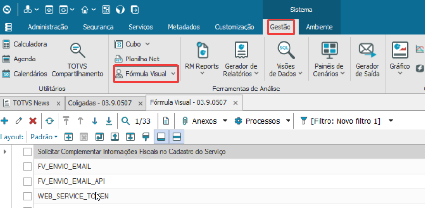
Task: Switch to the Serviços ribbon tab
Action: coord(141,27)
